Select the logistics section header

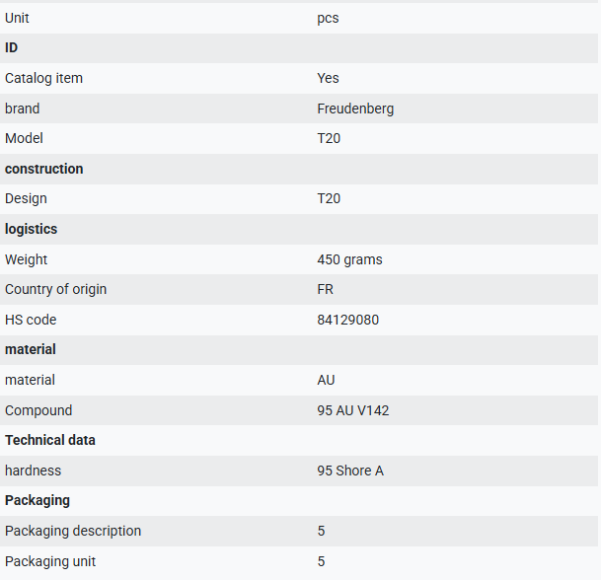coord(31,229)
